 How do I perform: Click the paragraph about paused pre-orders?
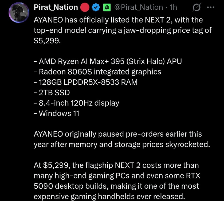(122, 139)
